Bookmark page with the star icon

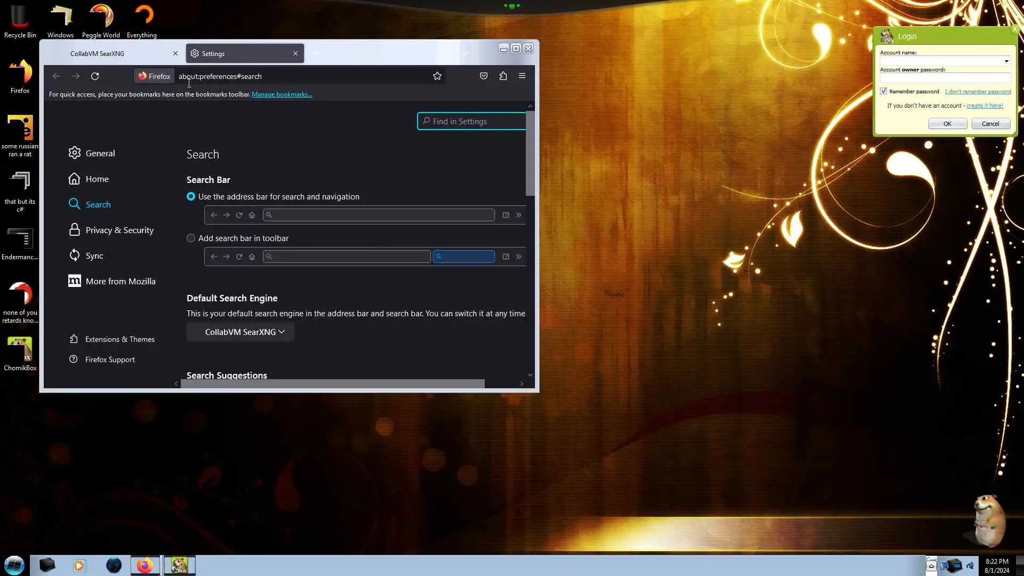point(437,76)
